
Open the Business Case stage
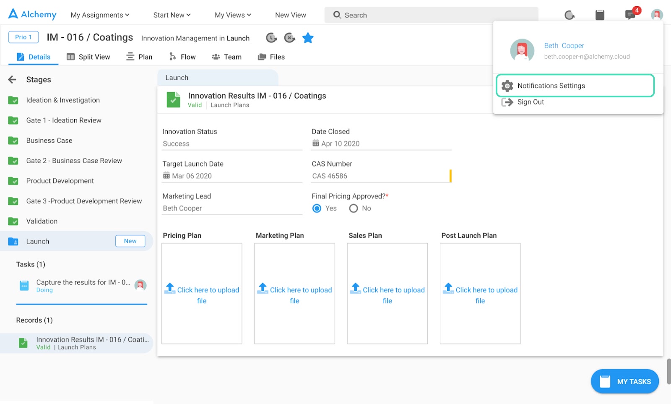pyautogui.click(x=49, y=141)
